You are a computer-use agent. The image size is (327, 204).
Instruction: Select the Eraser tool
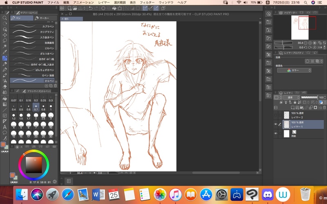[4, 86]
